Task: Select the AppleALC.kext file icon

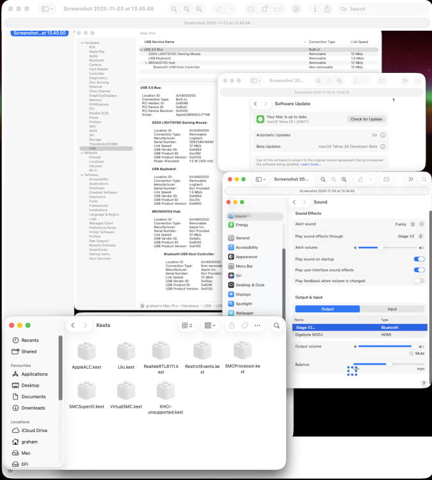Action: pyautogui.click(x=86, y=351)
